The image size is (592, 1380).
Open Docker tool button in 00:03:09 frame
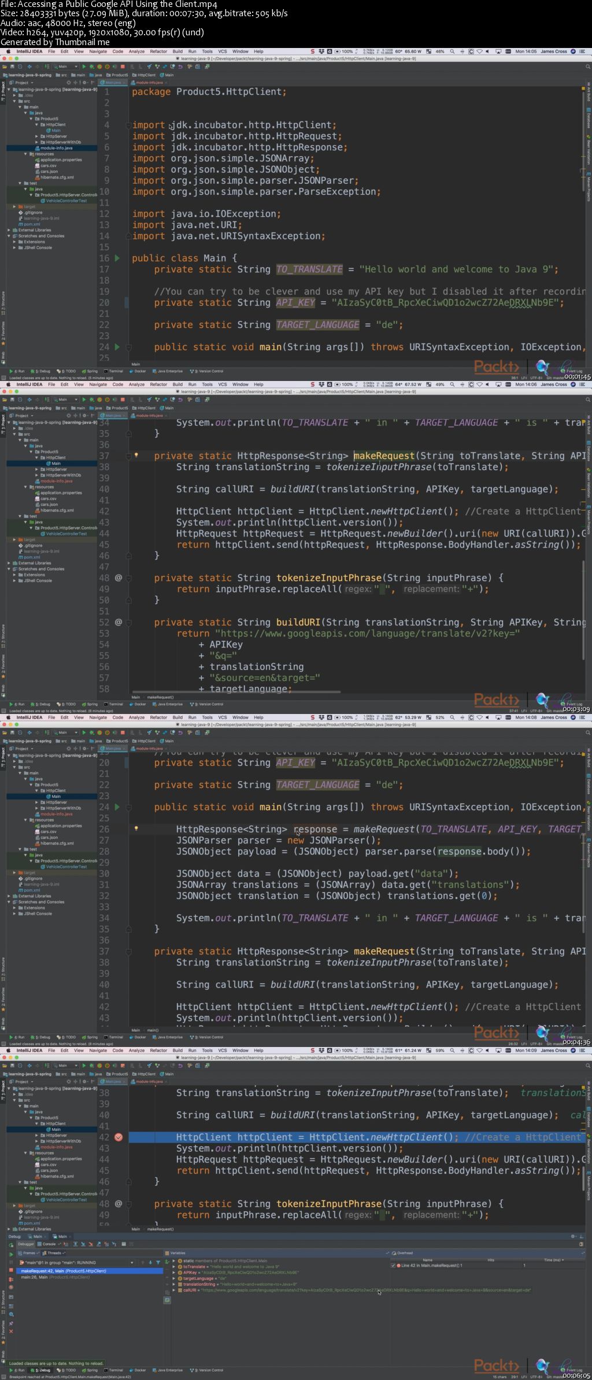(x=138, y=704)
